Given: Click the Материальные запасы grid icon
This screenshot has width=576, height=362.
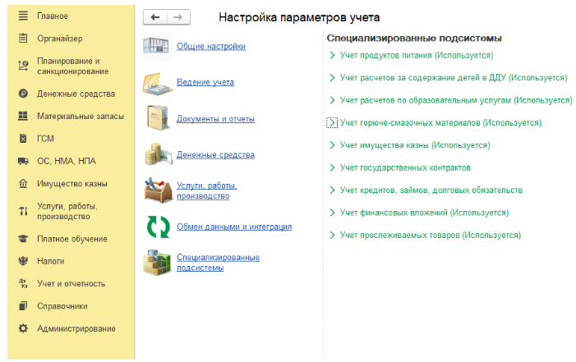Looking at the screenshot, I should pyautogui.click(x=23, y=116).
